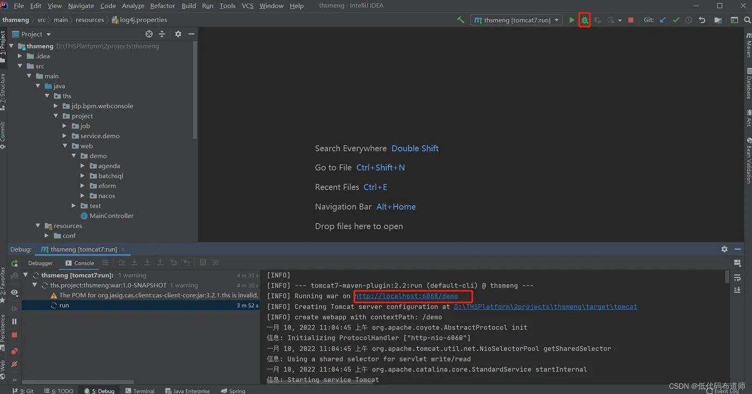Open the Refactor menu
The height and width of the screenshot is (394, 752).
coord(162,6)
